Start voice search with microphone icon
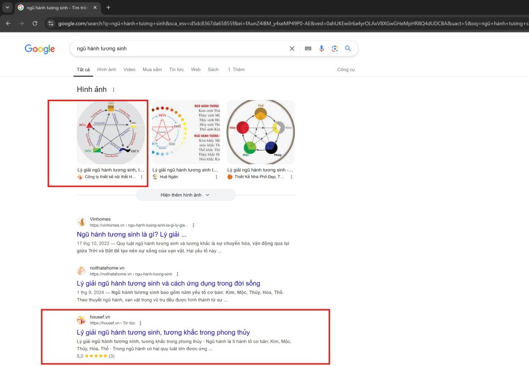 point(321,49)
